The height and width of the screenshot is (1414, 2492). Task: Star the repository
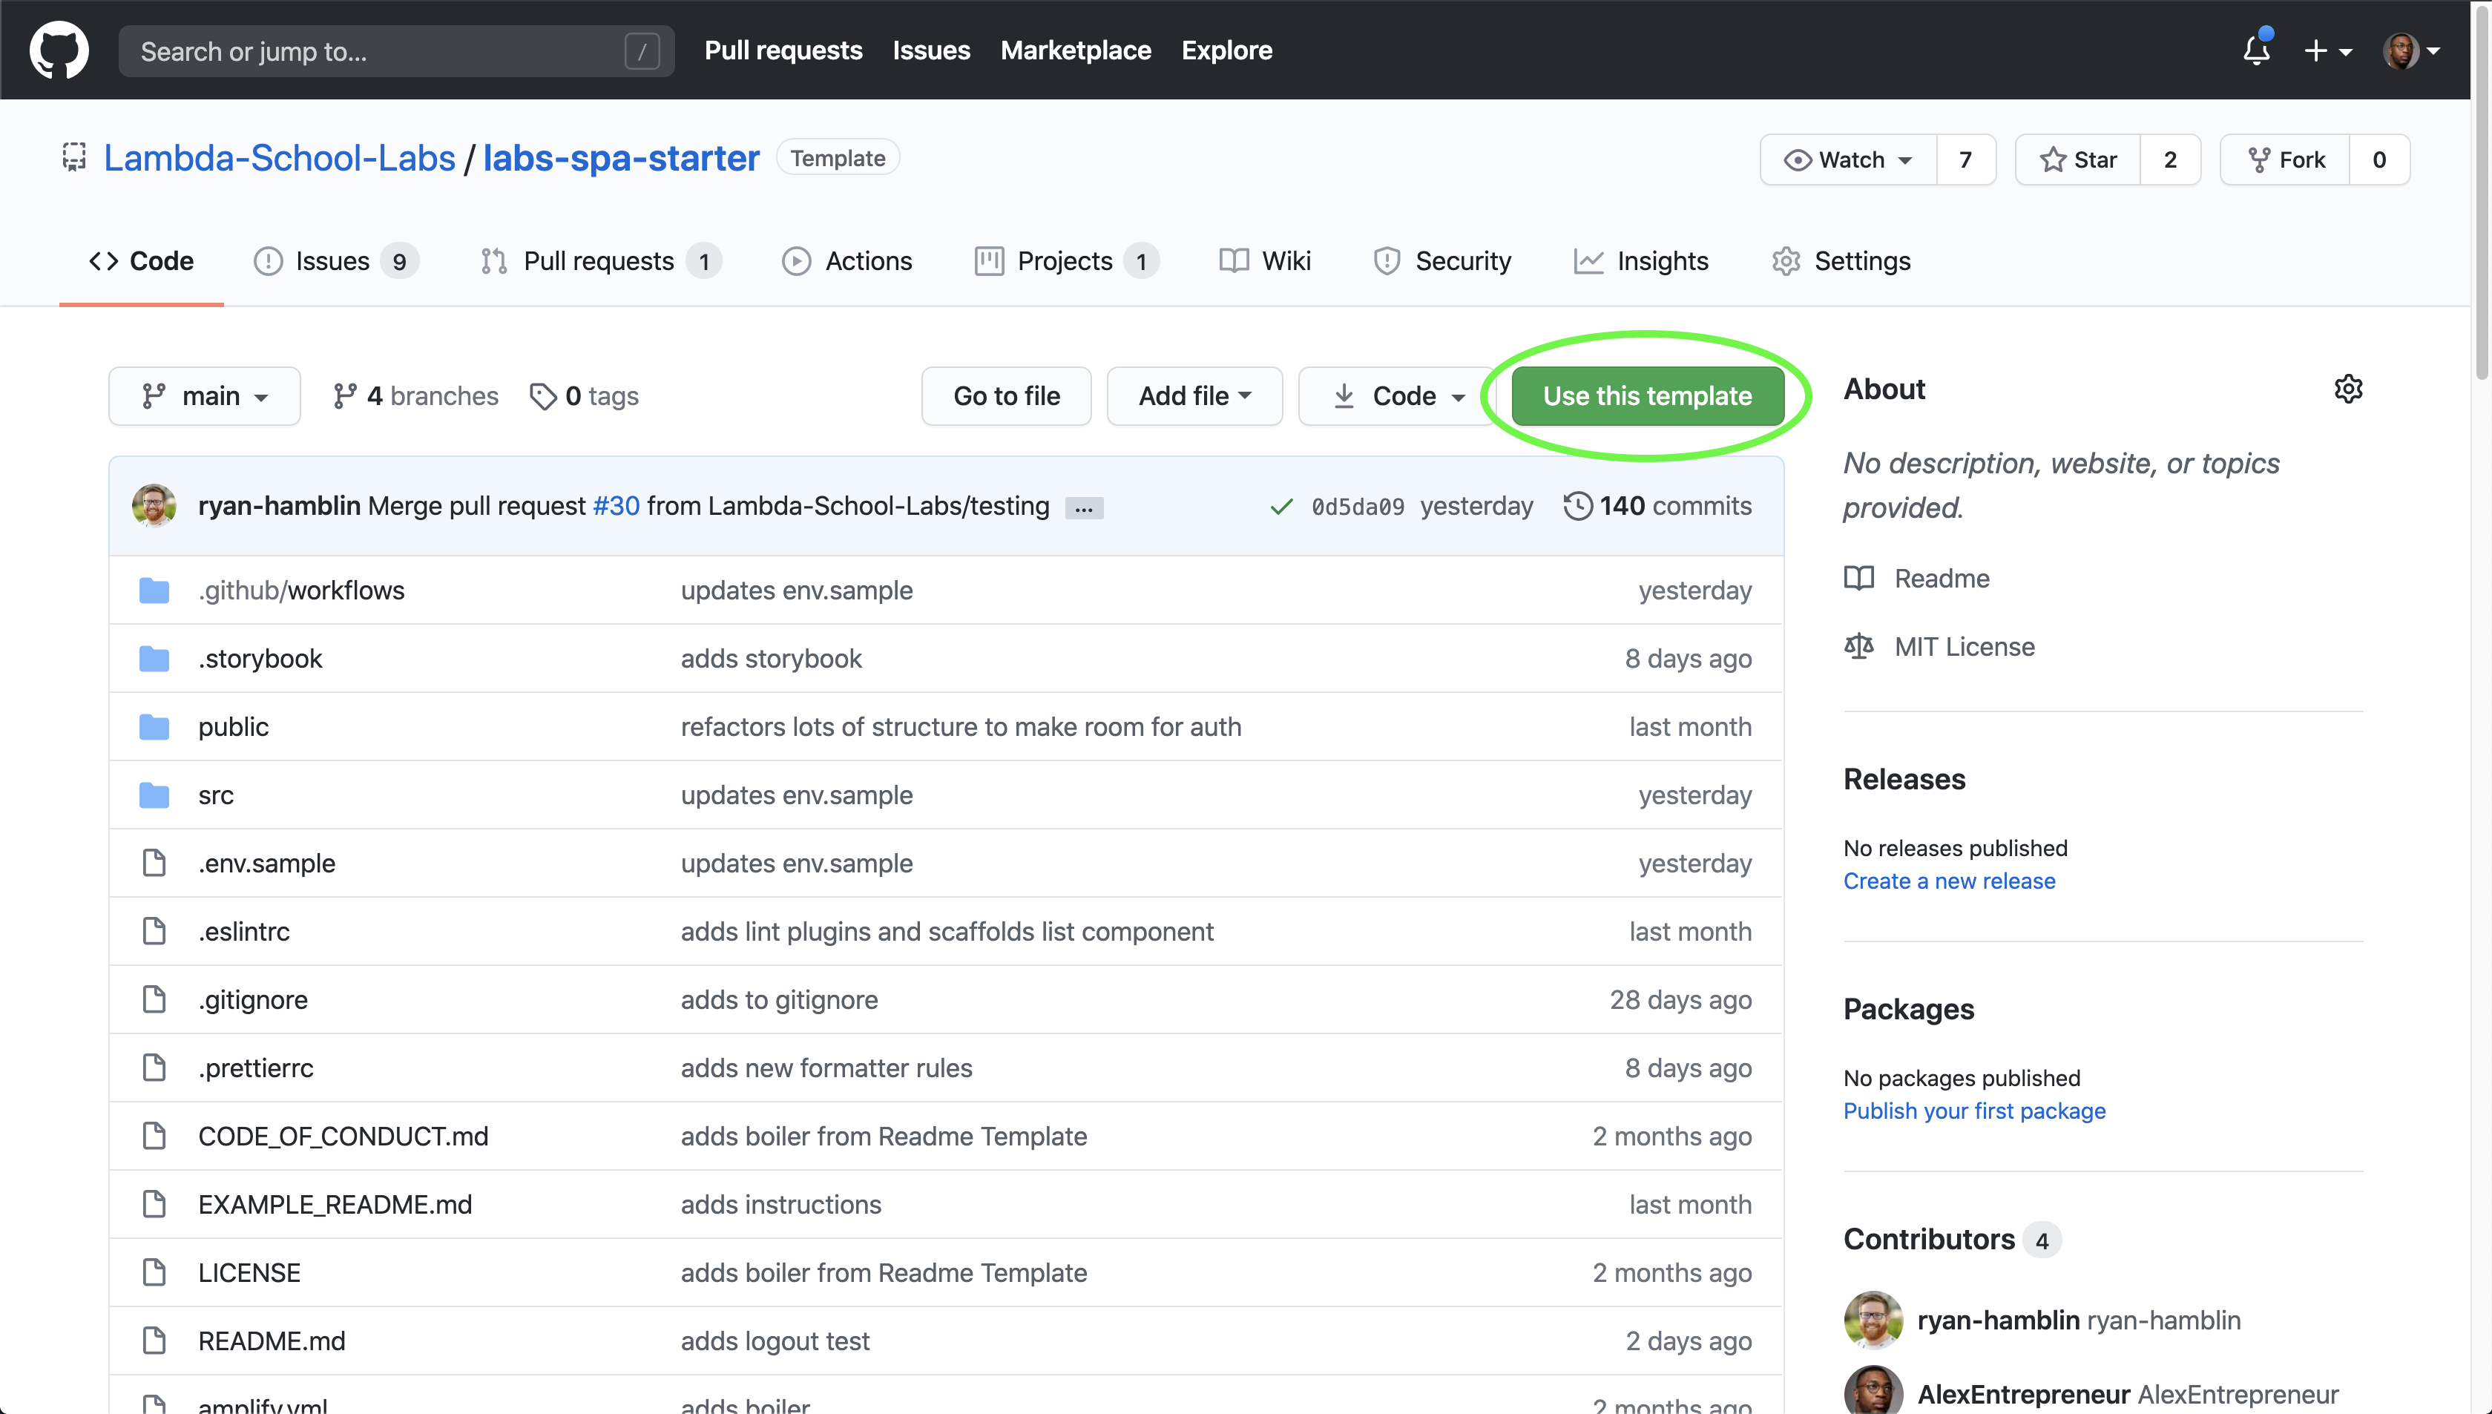[2078, 160]
